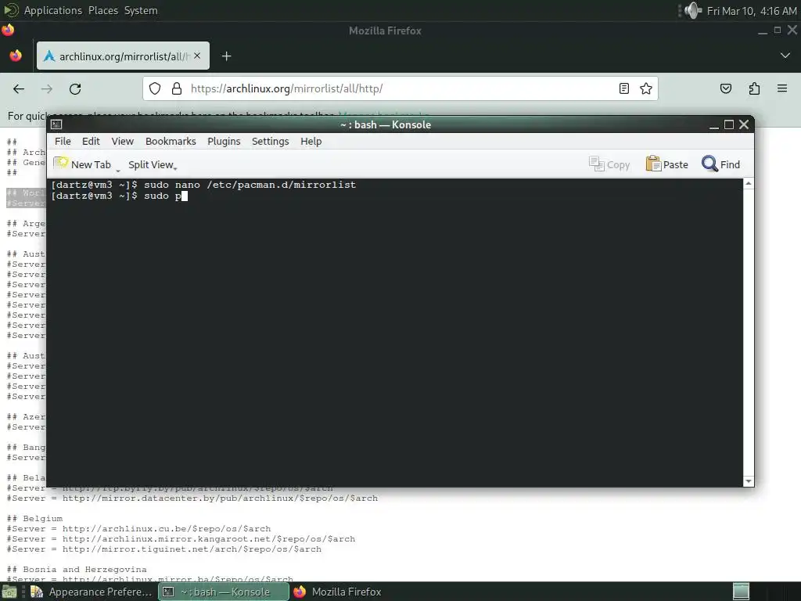Switch to Mozilla Firefox taskbar entry
Screen dimensions: 801x601
(x=337, y=592)
